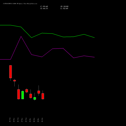Viewport: 126px width, 126px height.
Task: Click the chart title text ULTRACEMCO
Action: (8, 4)
